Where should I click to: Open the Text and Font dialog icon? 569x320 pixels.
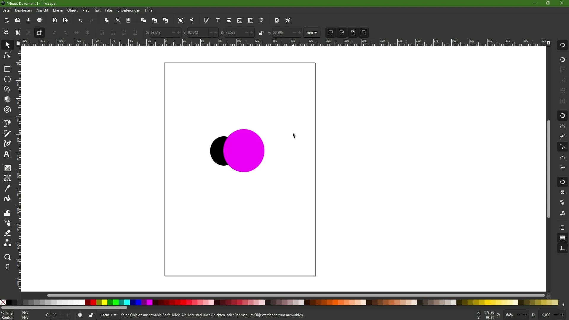point(218,20)
